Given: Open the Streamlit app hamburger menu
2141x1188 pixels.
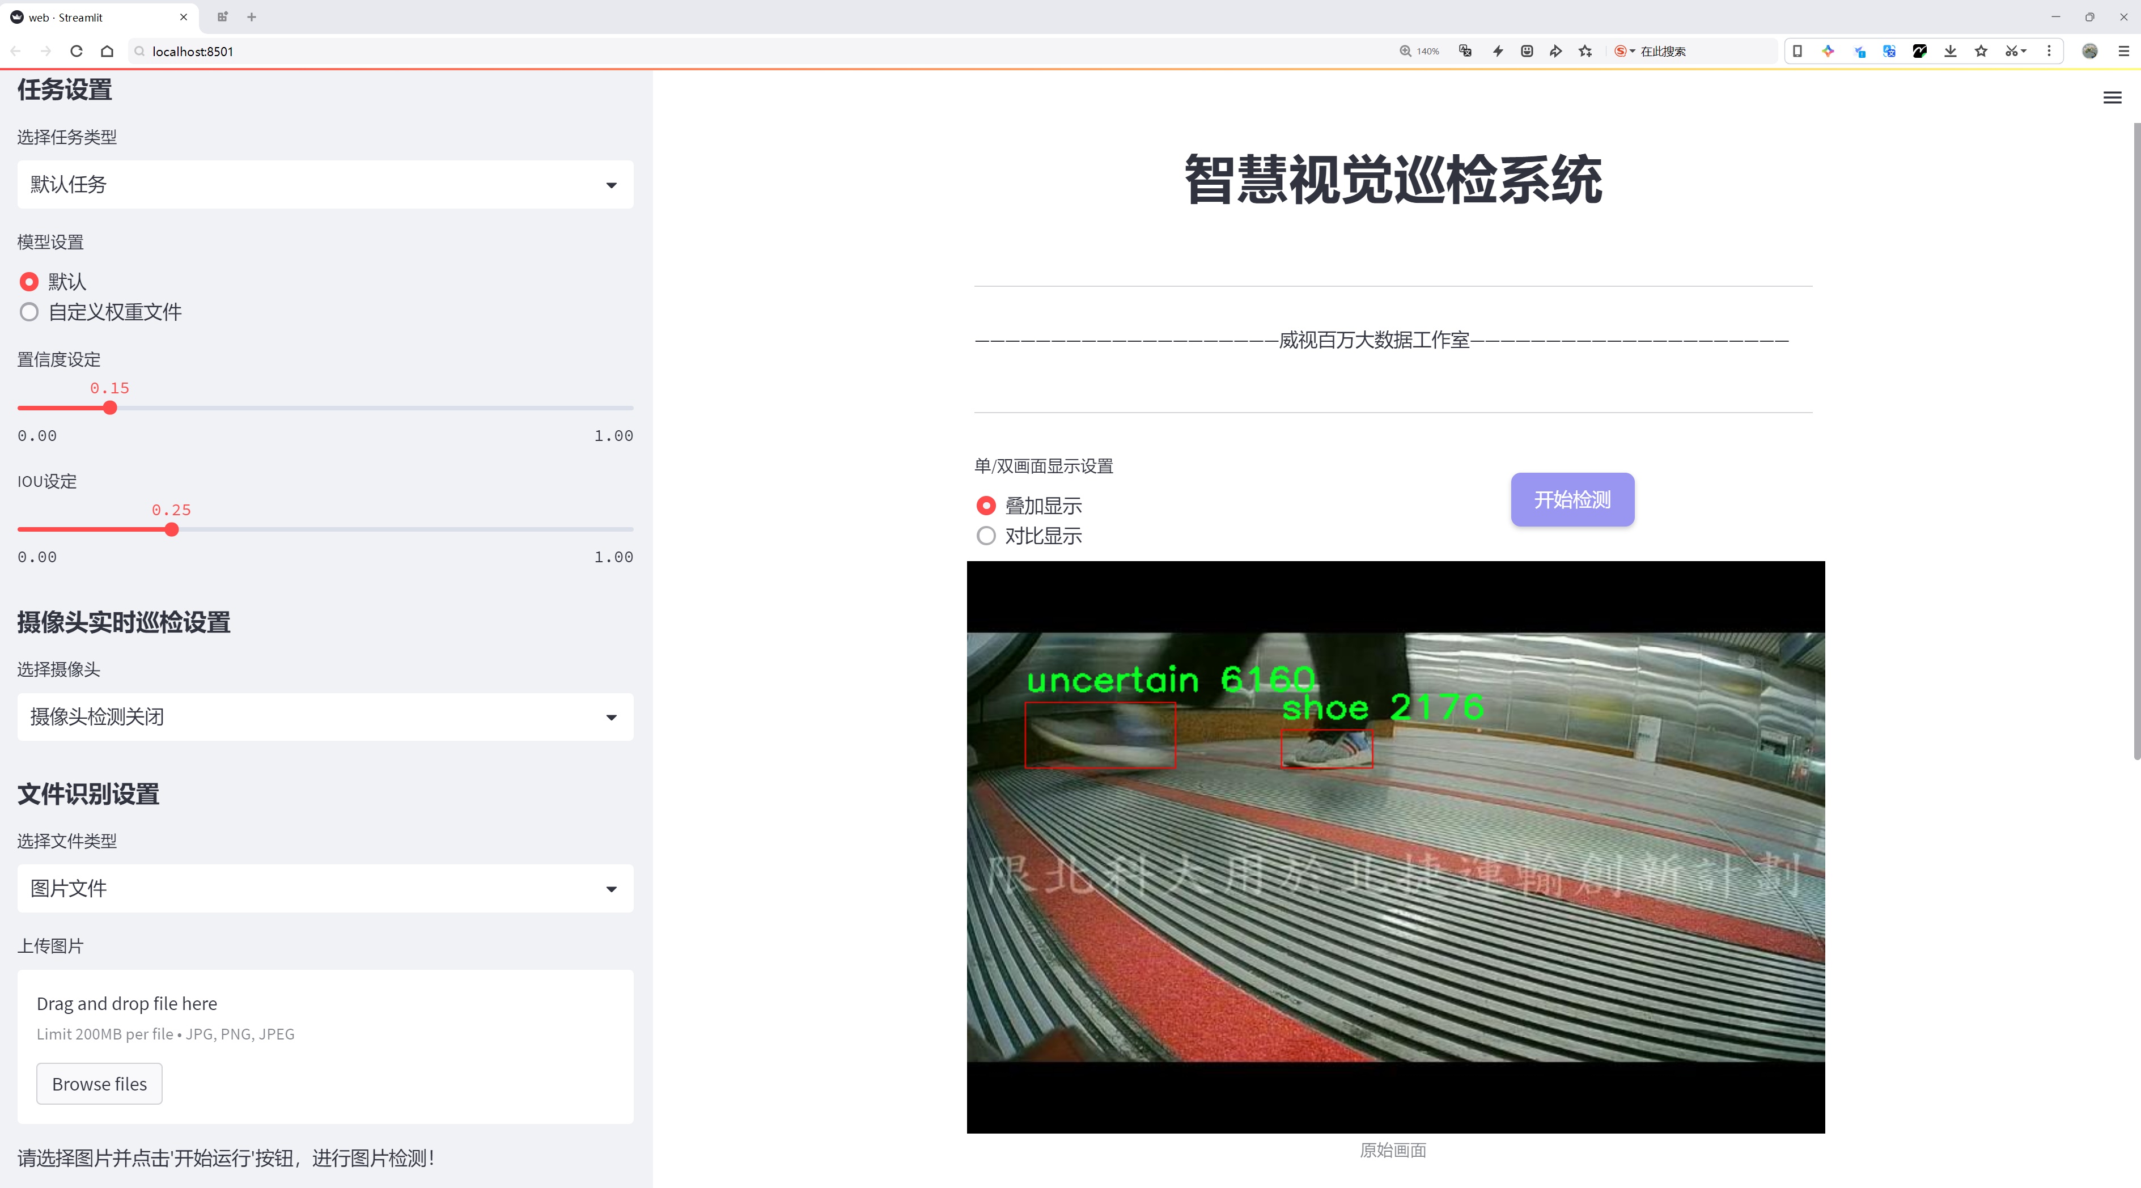Looking at the screenshot, I should (2112, 98).
